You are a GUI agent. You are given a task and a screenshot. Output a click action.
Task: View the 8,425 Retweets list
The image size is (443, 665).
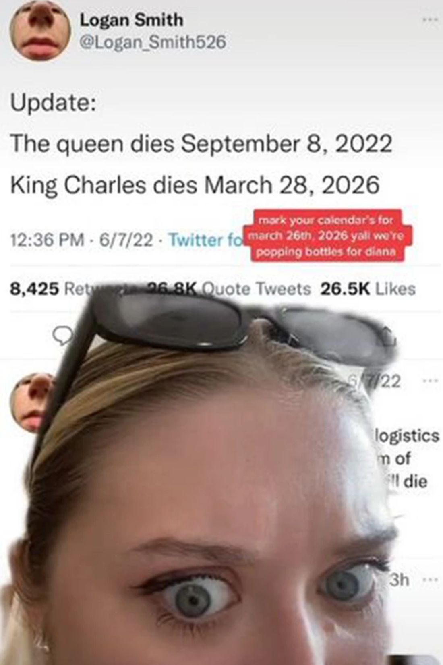[x=60, y=288]
